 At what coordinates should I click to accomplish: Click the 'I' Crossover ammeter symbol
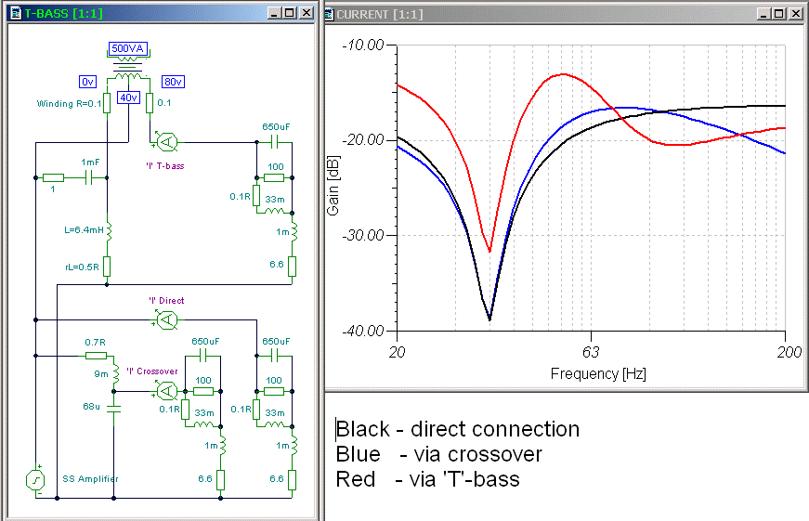coord(166,392)
